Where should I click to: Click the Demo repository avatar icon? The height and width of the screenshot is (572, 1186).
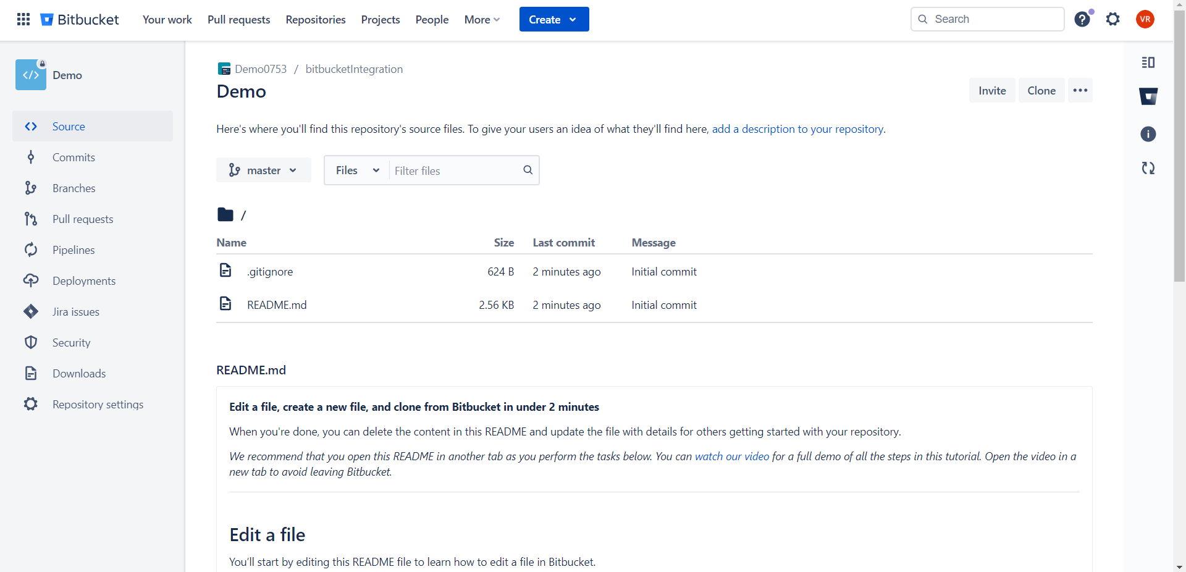31,75
